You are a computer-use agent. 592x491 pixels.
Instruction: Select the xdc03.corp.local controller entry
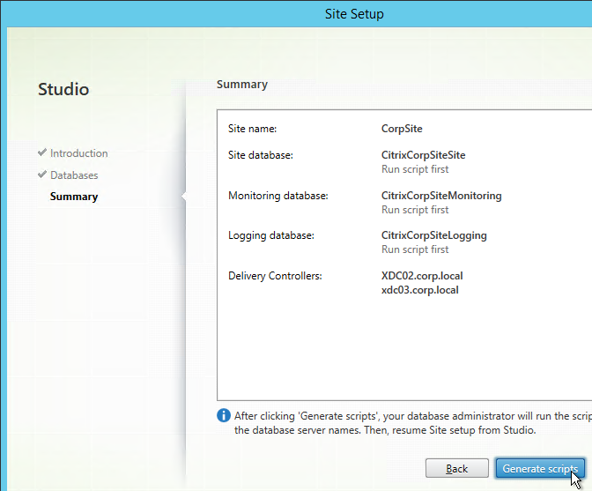pyautogui.click(x=420, y=290)
